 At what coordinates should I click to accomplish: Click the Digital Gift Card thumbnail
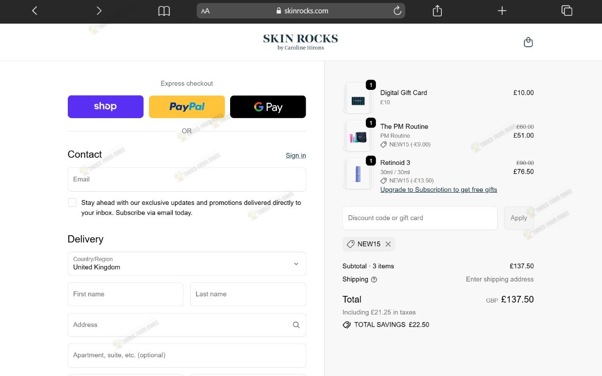pos(358,98)
